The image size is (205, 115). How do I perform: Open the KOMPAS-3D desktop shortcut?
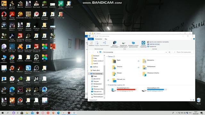coord(12,48)
